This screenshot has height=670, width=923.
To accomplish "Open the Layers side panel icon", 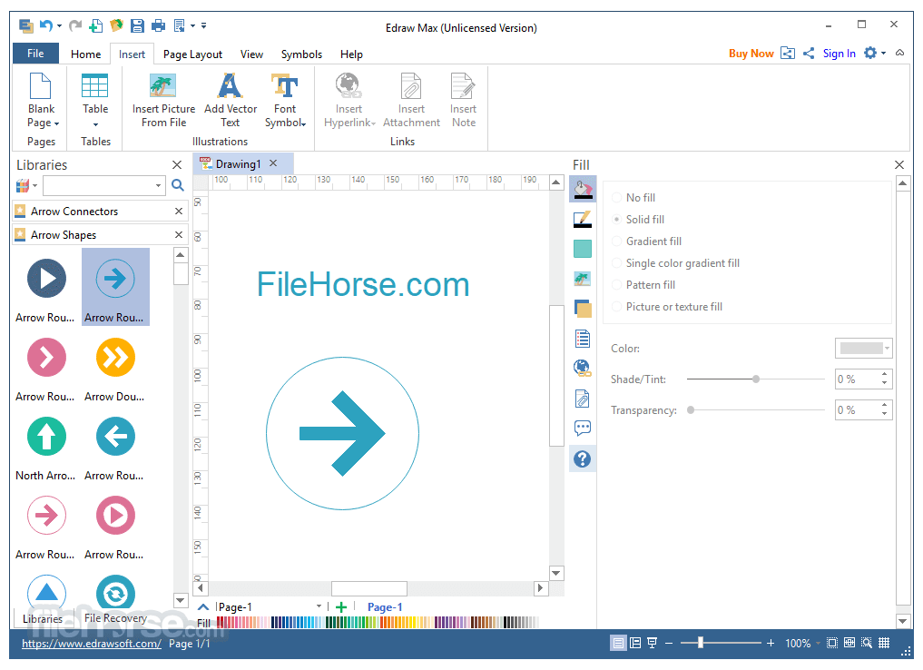I will tap(582, 308).
